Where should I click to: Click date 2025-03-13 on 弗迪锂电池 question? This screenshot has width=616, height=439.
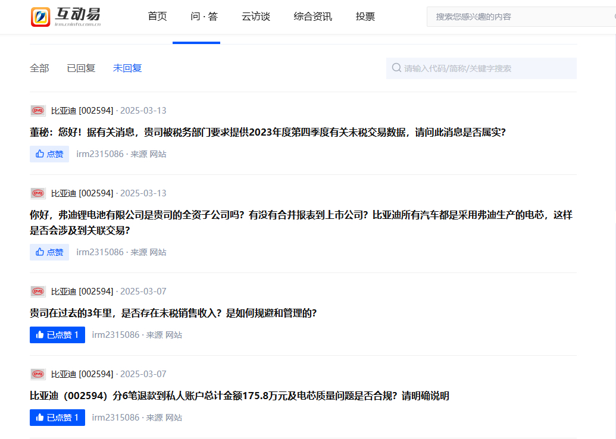[143, 193]
